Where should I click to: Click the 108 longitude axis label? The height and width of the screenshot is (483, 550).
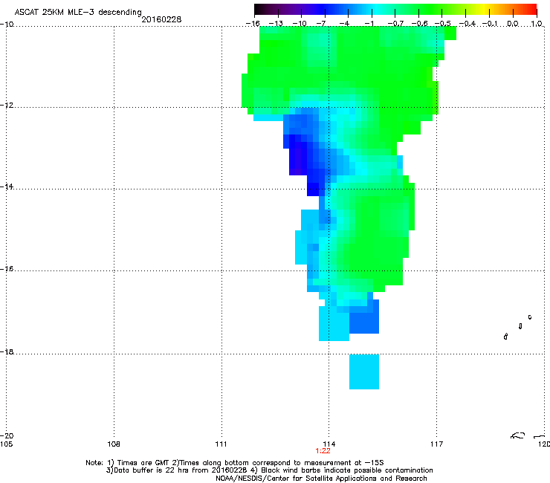(x=114, y=444)
